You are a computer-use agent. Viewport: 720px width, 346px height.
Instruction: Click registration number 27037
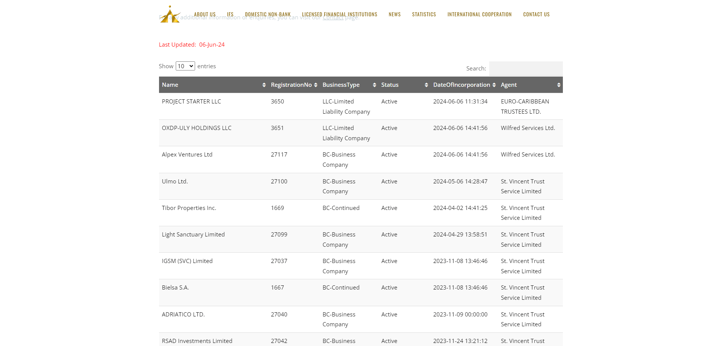279,261
